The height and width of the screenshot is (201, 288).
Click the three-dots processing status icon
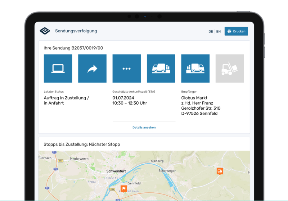(126, 69)
